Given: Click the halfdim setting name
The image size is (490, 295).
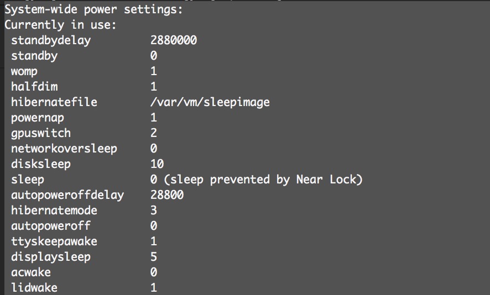Looking at the screenshot, I should (34, 87).
